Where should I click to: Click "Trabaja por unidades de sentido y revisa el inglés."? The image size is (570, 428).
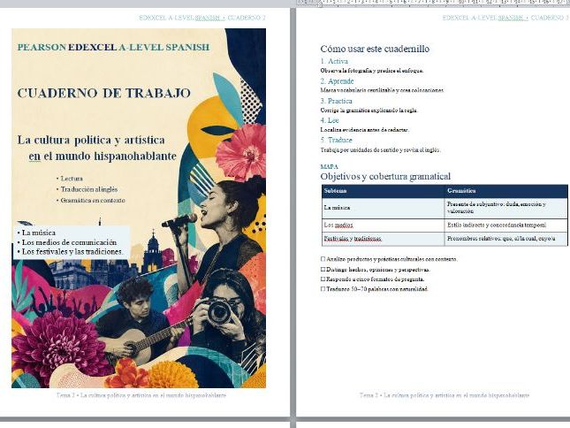(x=380, y=149)
